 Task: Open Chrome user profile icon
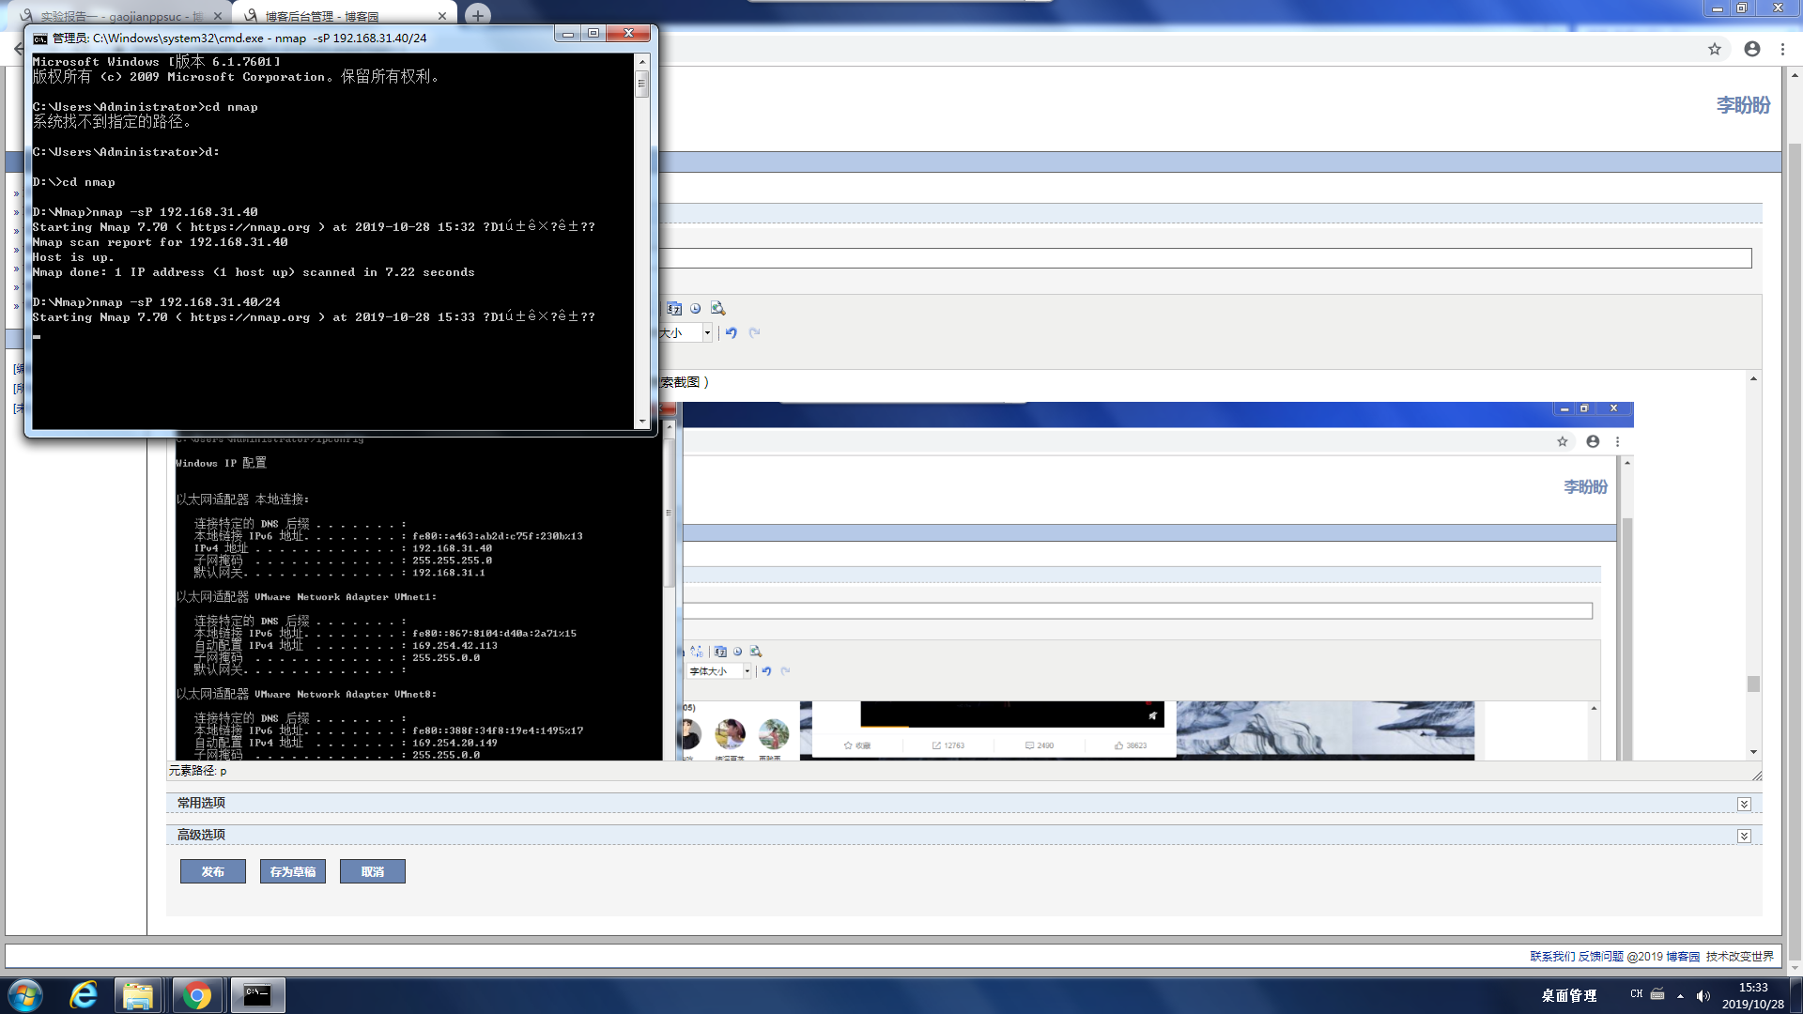point(1752,49)
